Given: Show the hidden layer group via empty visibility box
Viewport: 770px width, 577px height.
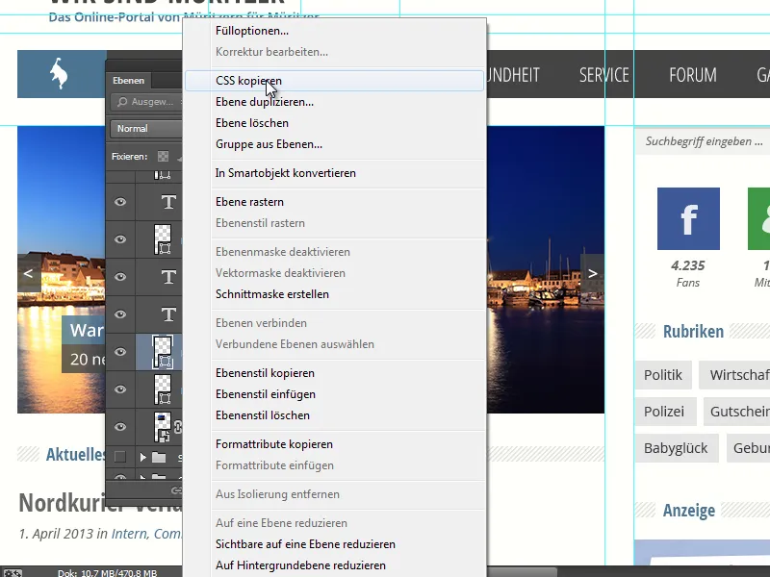Looking at the screenshot, I should pyautogui.click(x=119, y=458).
